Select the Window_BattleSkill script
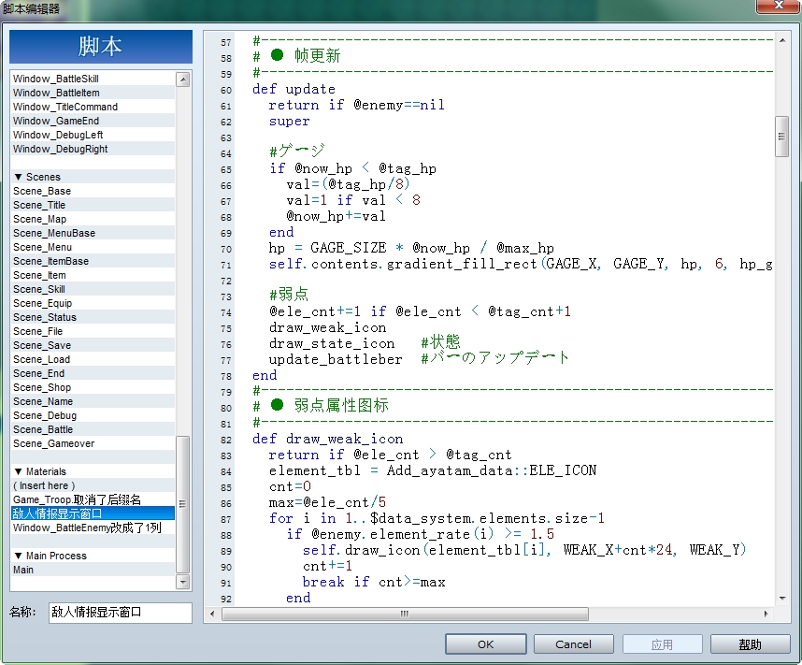802x665 pixels. [x=93, y=79]
